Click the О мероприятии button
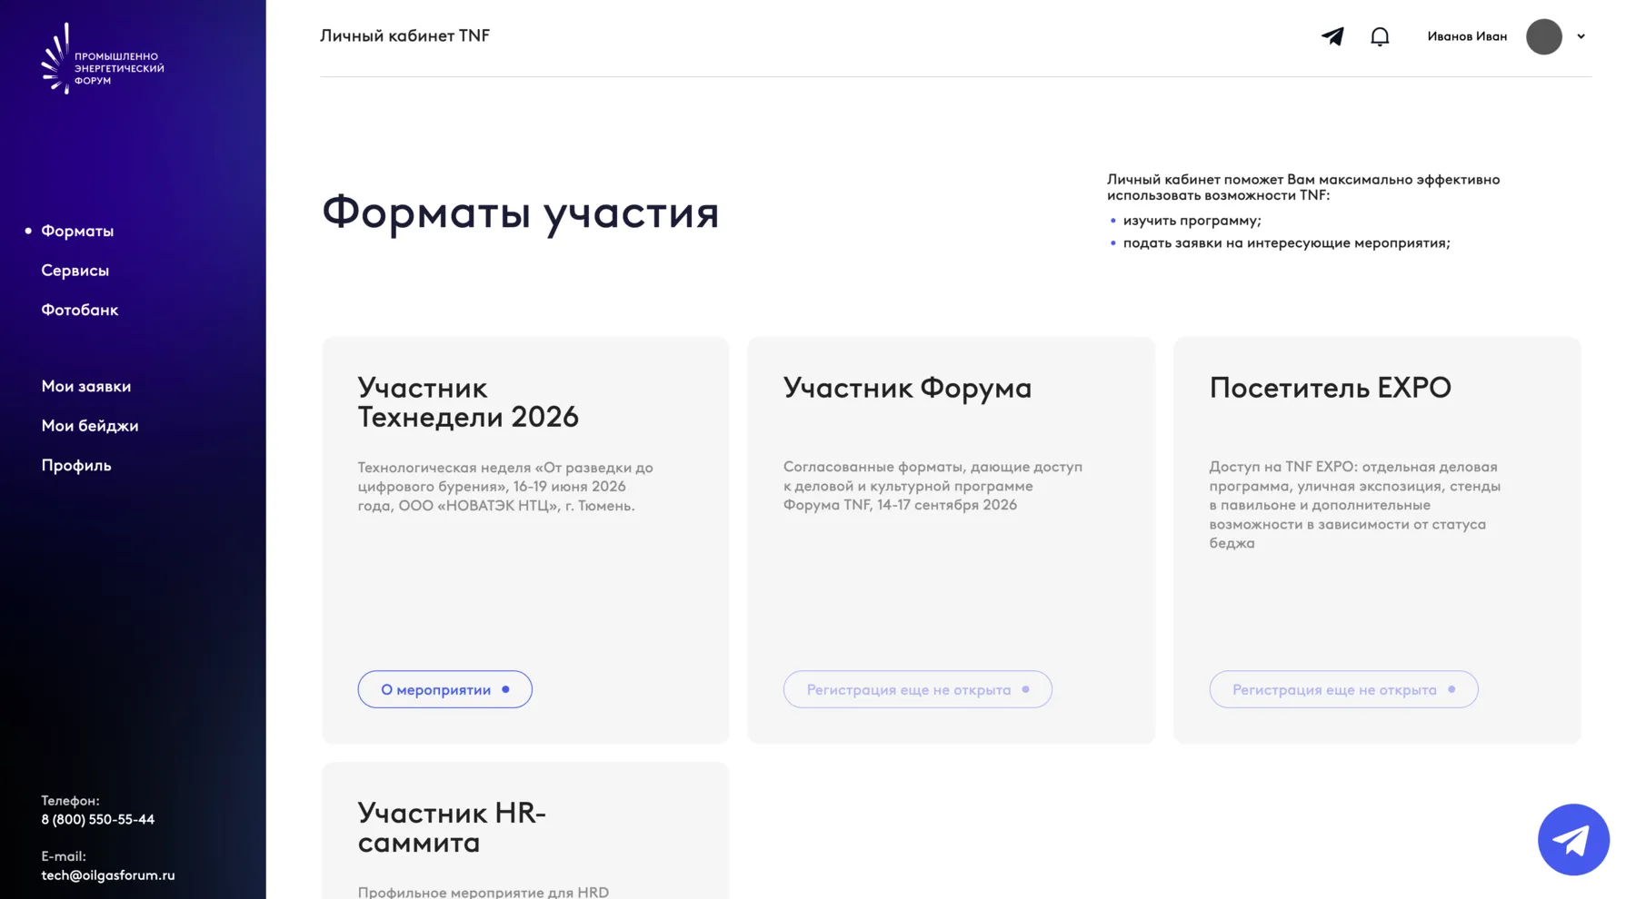The width and height of the screenshot is (1636, 899). (444, 689)
